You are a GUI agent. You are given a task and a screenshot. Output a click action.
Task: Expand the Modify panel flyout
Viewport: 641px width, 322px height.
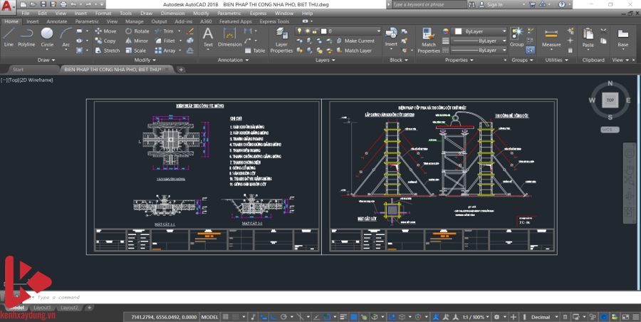click(x=145, y=60)
